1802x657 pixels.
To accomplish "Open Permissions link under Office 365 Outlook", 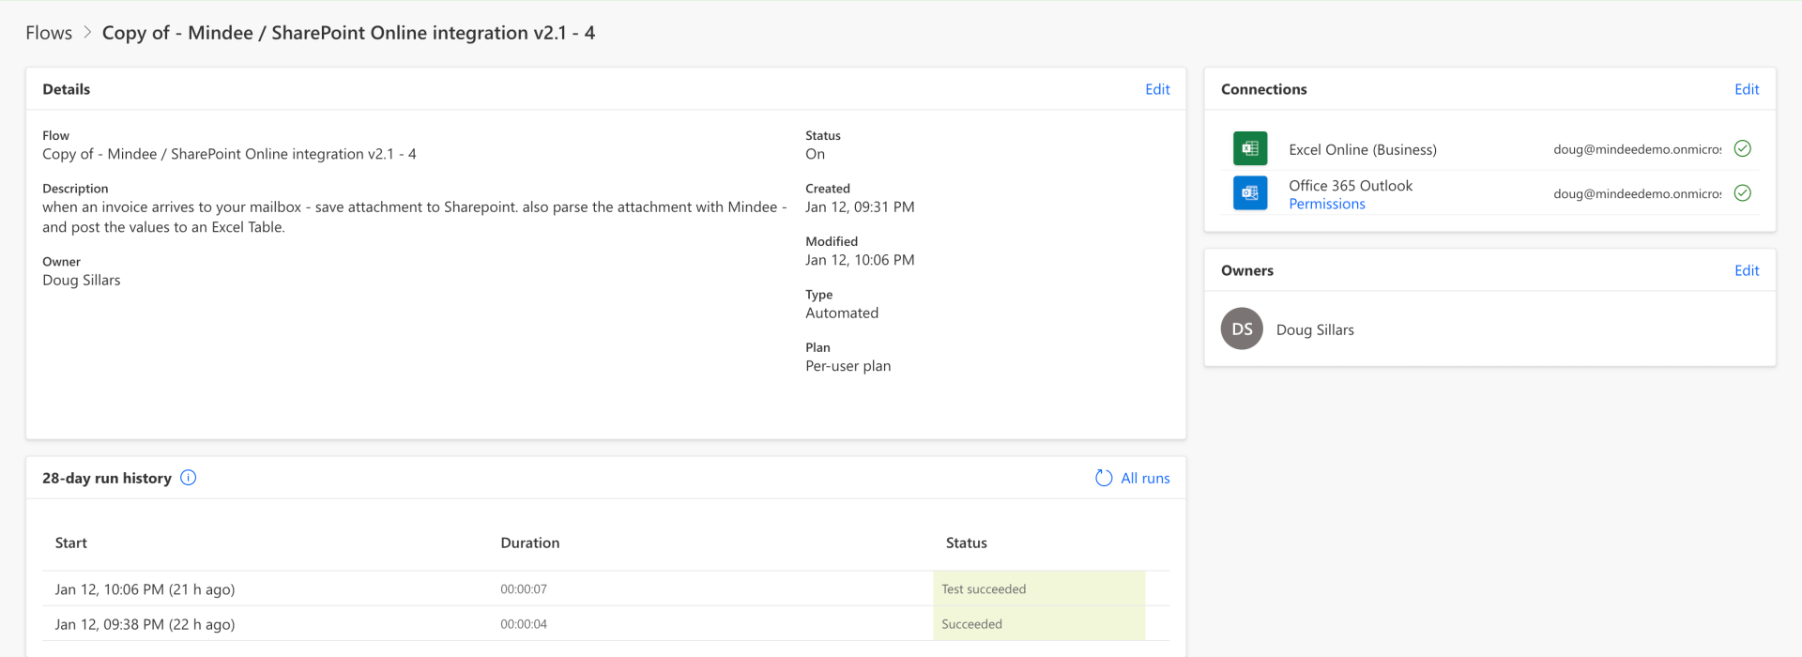I will coord(1327,204).
